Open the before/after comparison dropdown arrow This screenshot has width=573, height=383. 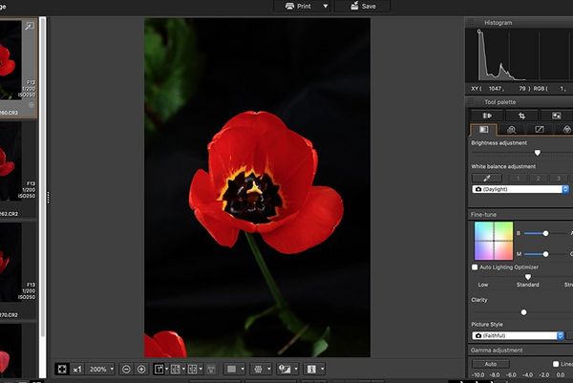[x=183, y=369]
